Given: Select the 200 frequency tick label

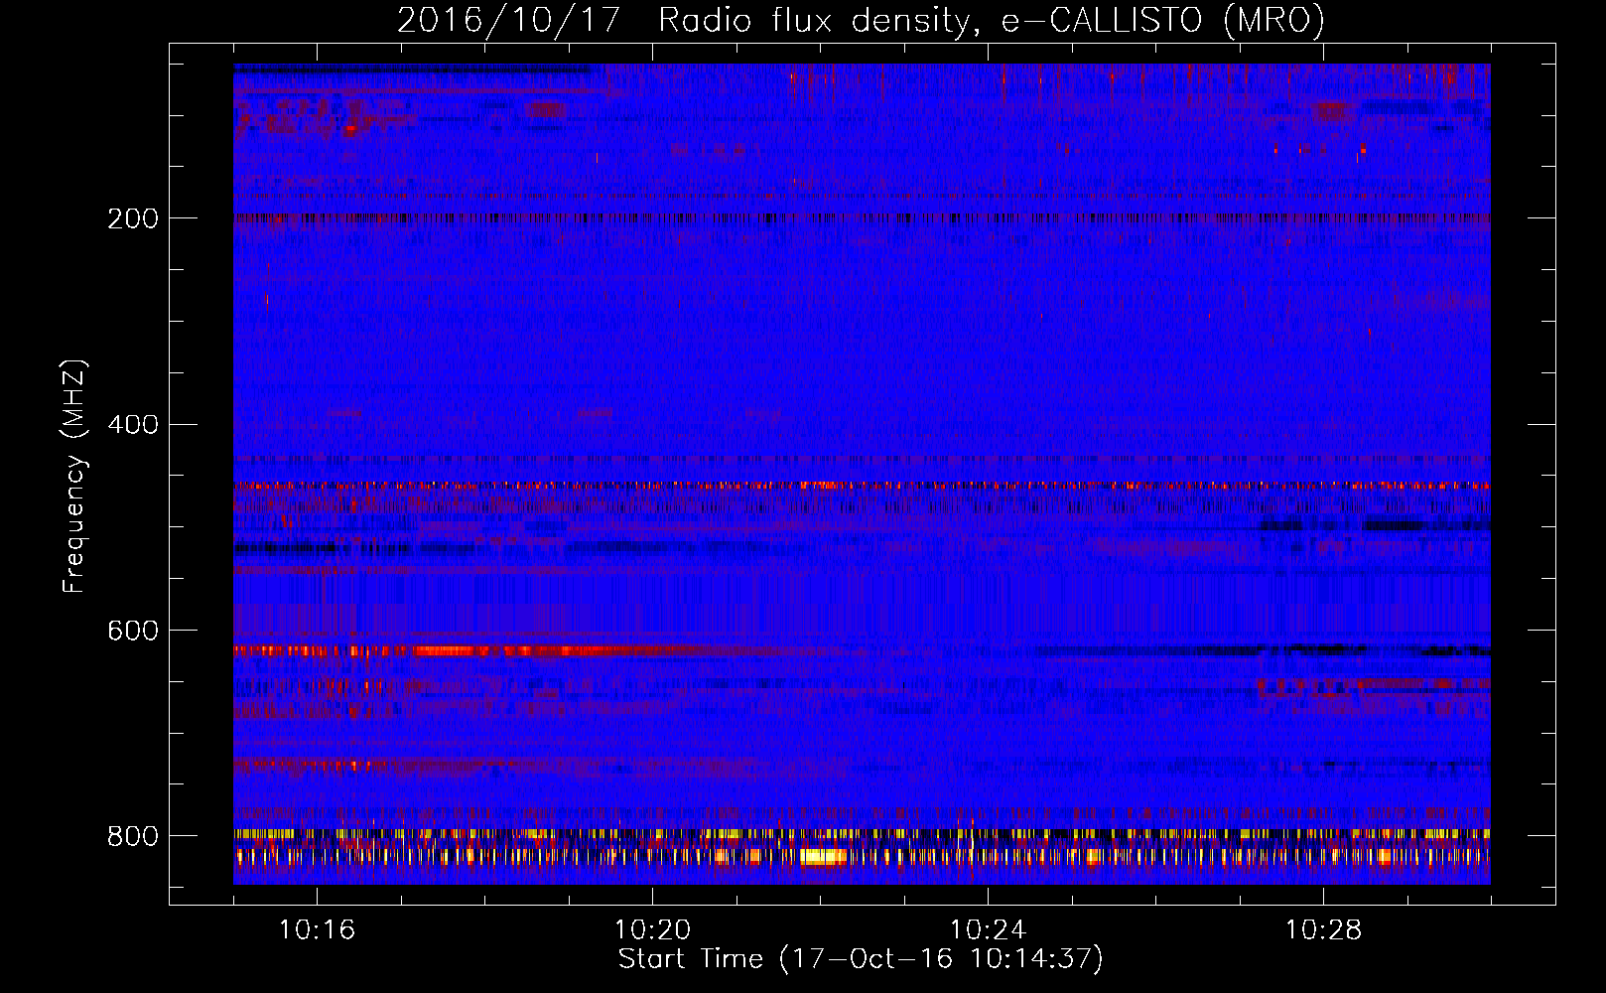Looking at the screenshot, I should click(133, 218).
